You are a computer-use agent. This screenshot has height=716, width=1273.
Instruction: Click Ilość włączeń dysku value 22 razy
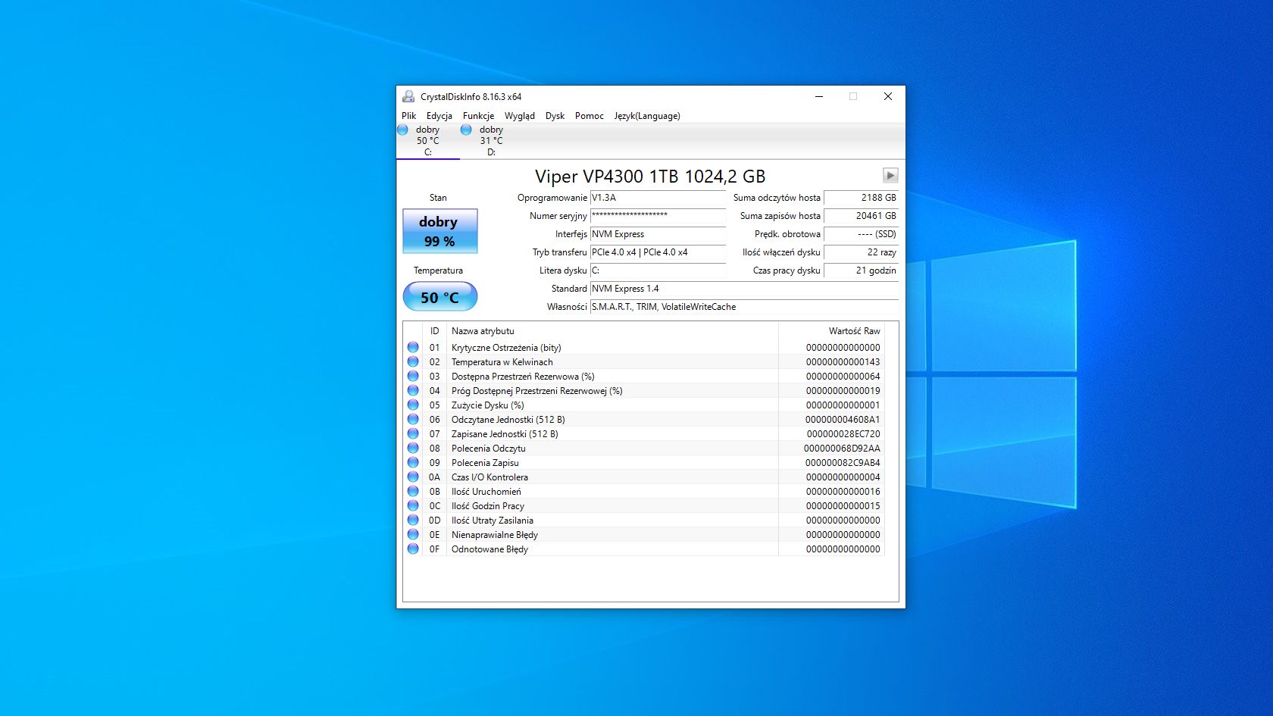tap(861, 252)
